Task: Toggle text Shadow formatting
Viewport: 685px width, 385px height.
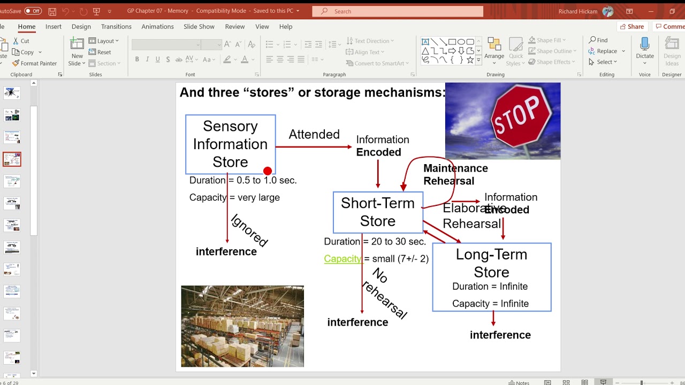Action: [168, 59]
